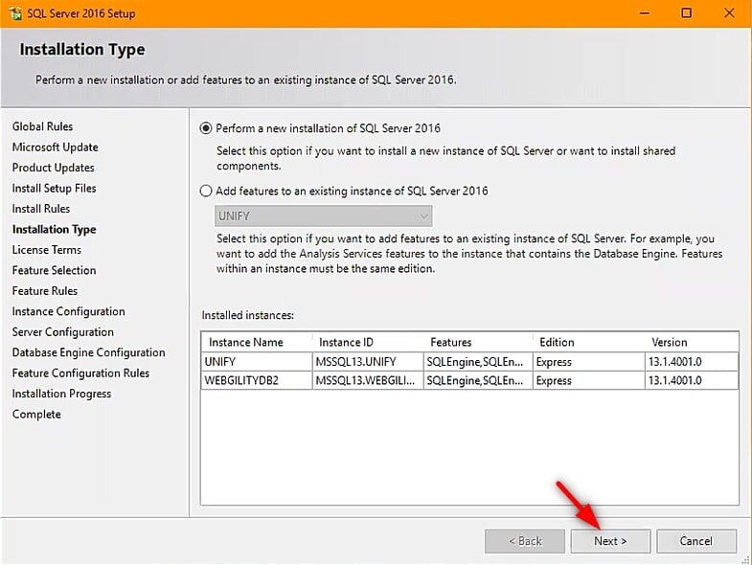Close the SQL Server Setup window
This screenshot has width=752, height=565.
pos(729,13)
